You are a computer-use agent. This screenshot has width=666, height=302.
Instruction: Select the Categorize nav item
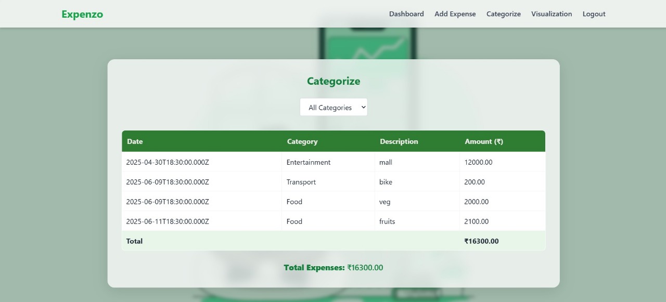503,14
